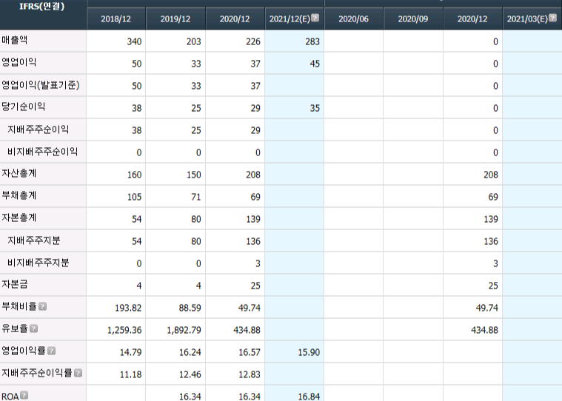This screenshot has height=401, width=562.
Task: Click the 부채총계 row label
Action: [x=19, y=195]
